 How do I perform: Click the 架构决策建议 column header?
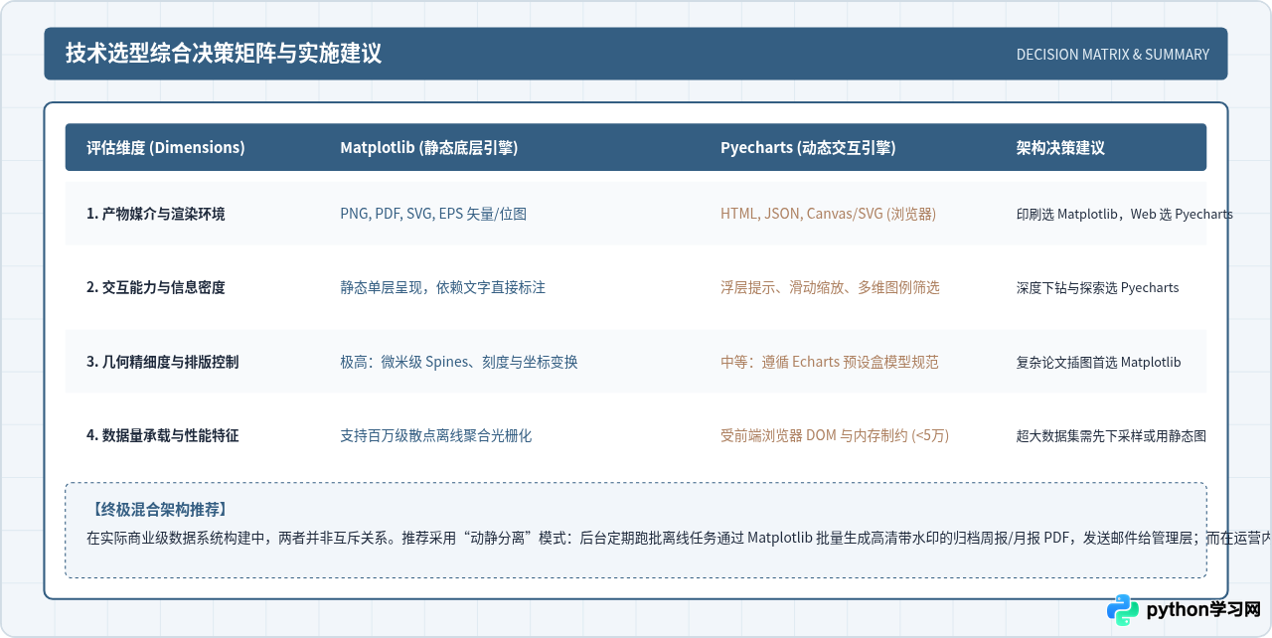point(1060,147)
